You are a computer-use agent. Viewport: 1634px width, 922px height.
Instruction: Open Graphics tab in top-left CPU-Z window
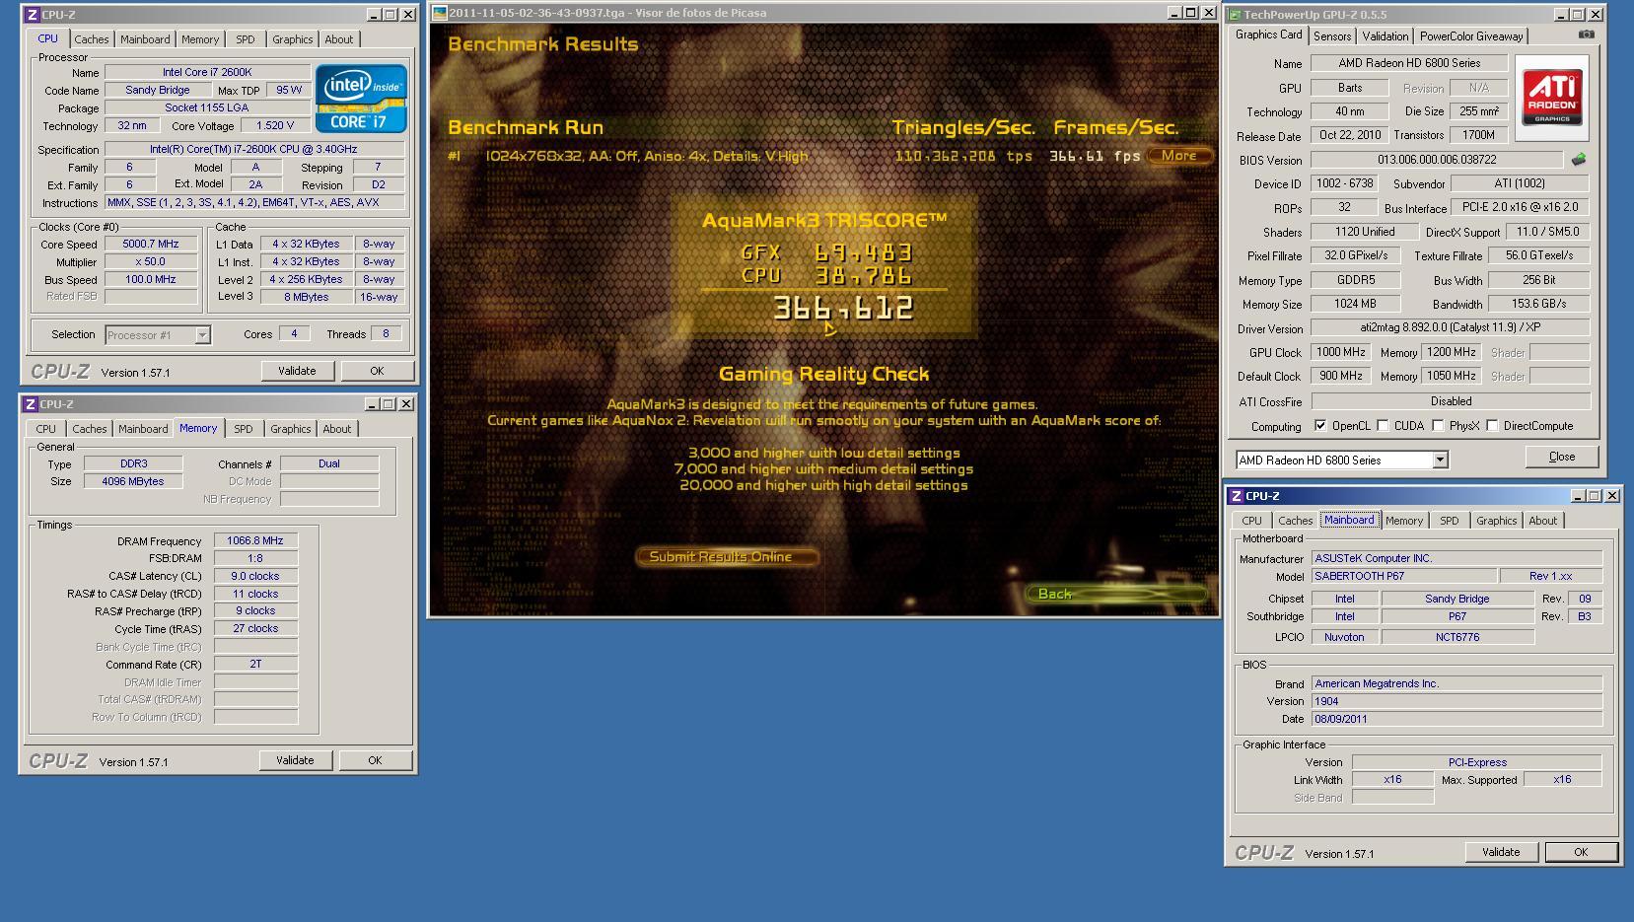click(x=293, y=39)
